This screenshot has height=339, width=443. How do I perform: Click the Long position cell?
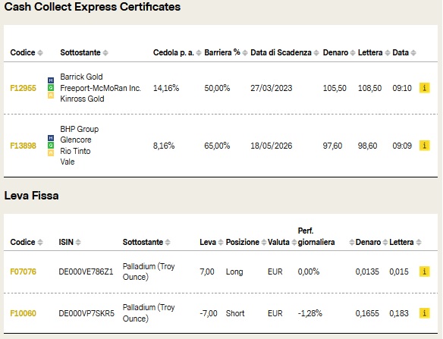tap(234, 272)
